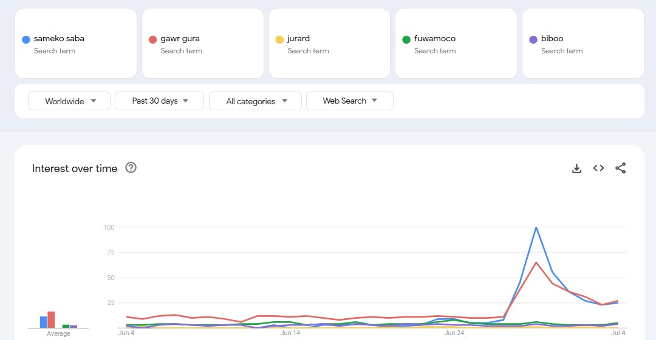Screen dimensions: 656x340
Task: Click the blue dot beside sameko saba
Action: point(26,39)
